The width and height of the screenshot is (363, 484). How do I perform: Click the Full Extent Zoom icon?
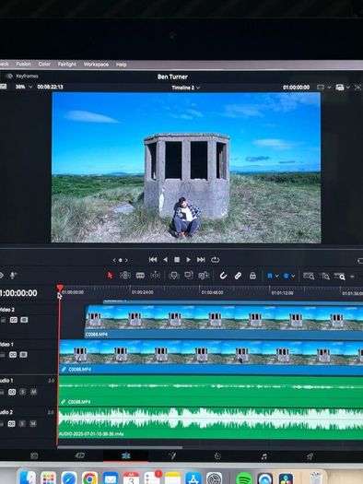coord(309,276)
